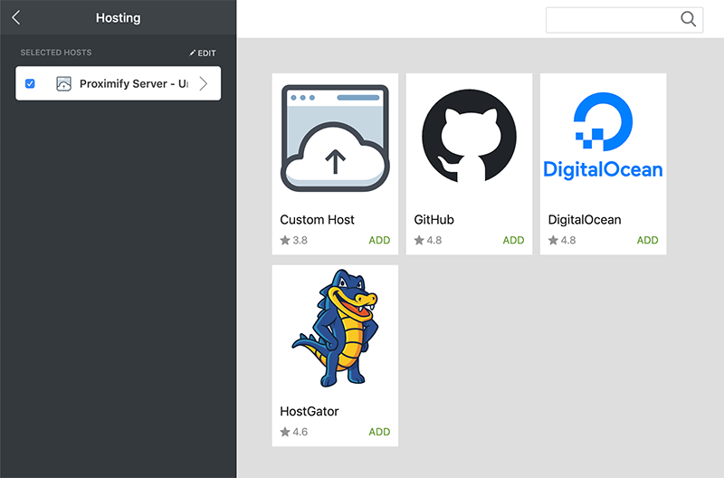Viewport: 724px width, 478px height.
Task: Expand Proximify Server with chevron arrow
Action: click(x=203, y=83)
